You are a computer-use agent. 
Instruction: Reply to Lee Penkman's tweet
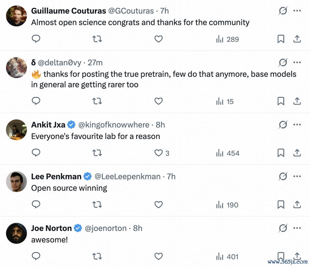[x=36, y=205]
